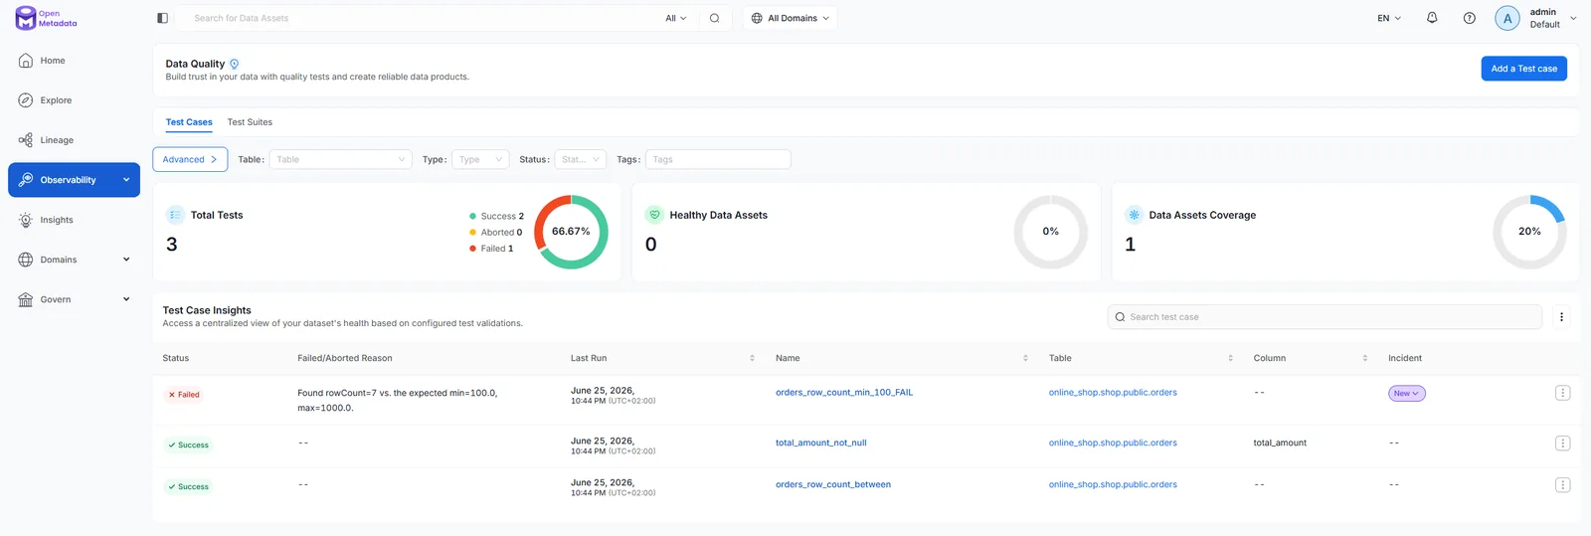Click the Aborted 0 legend entry
The height and width of the screenshot is (536, 1591).
(x=495, y=233)
